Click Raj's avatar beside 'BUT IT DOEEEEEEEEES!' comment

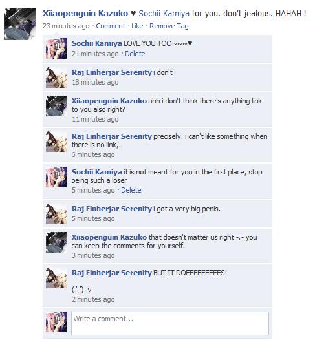[x=56, y=278]
